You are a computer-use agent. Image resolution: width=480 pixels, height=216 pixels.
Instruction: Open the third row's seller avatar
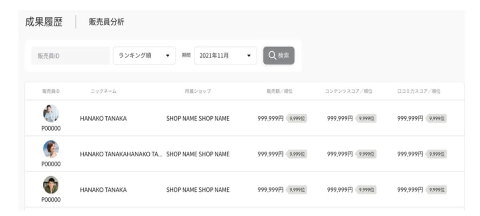(x=51, y=184)
